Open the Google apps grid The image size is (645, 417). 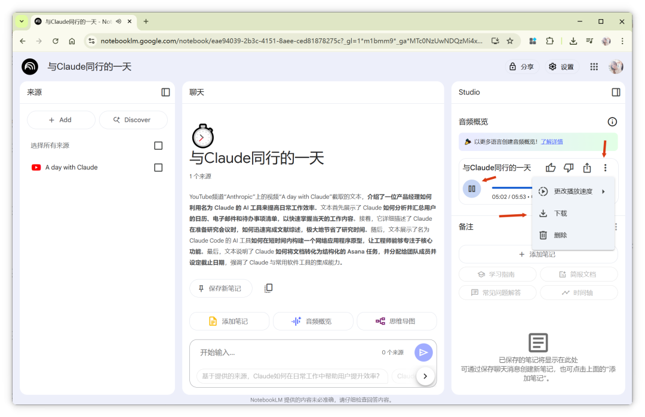pos(594,67)
